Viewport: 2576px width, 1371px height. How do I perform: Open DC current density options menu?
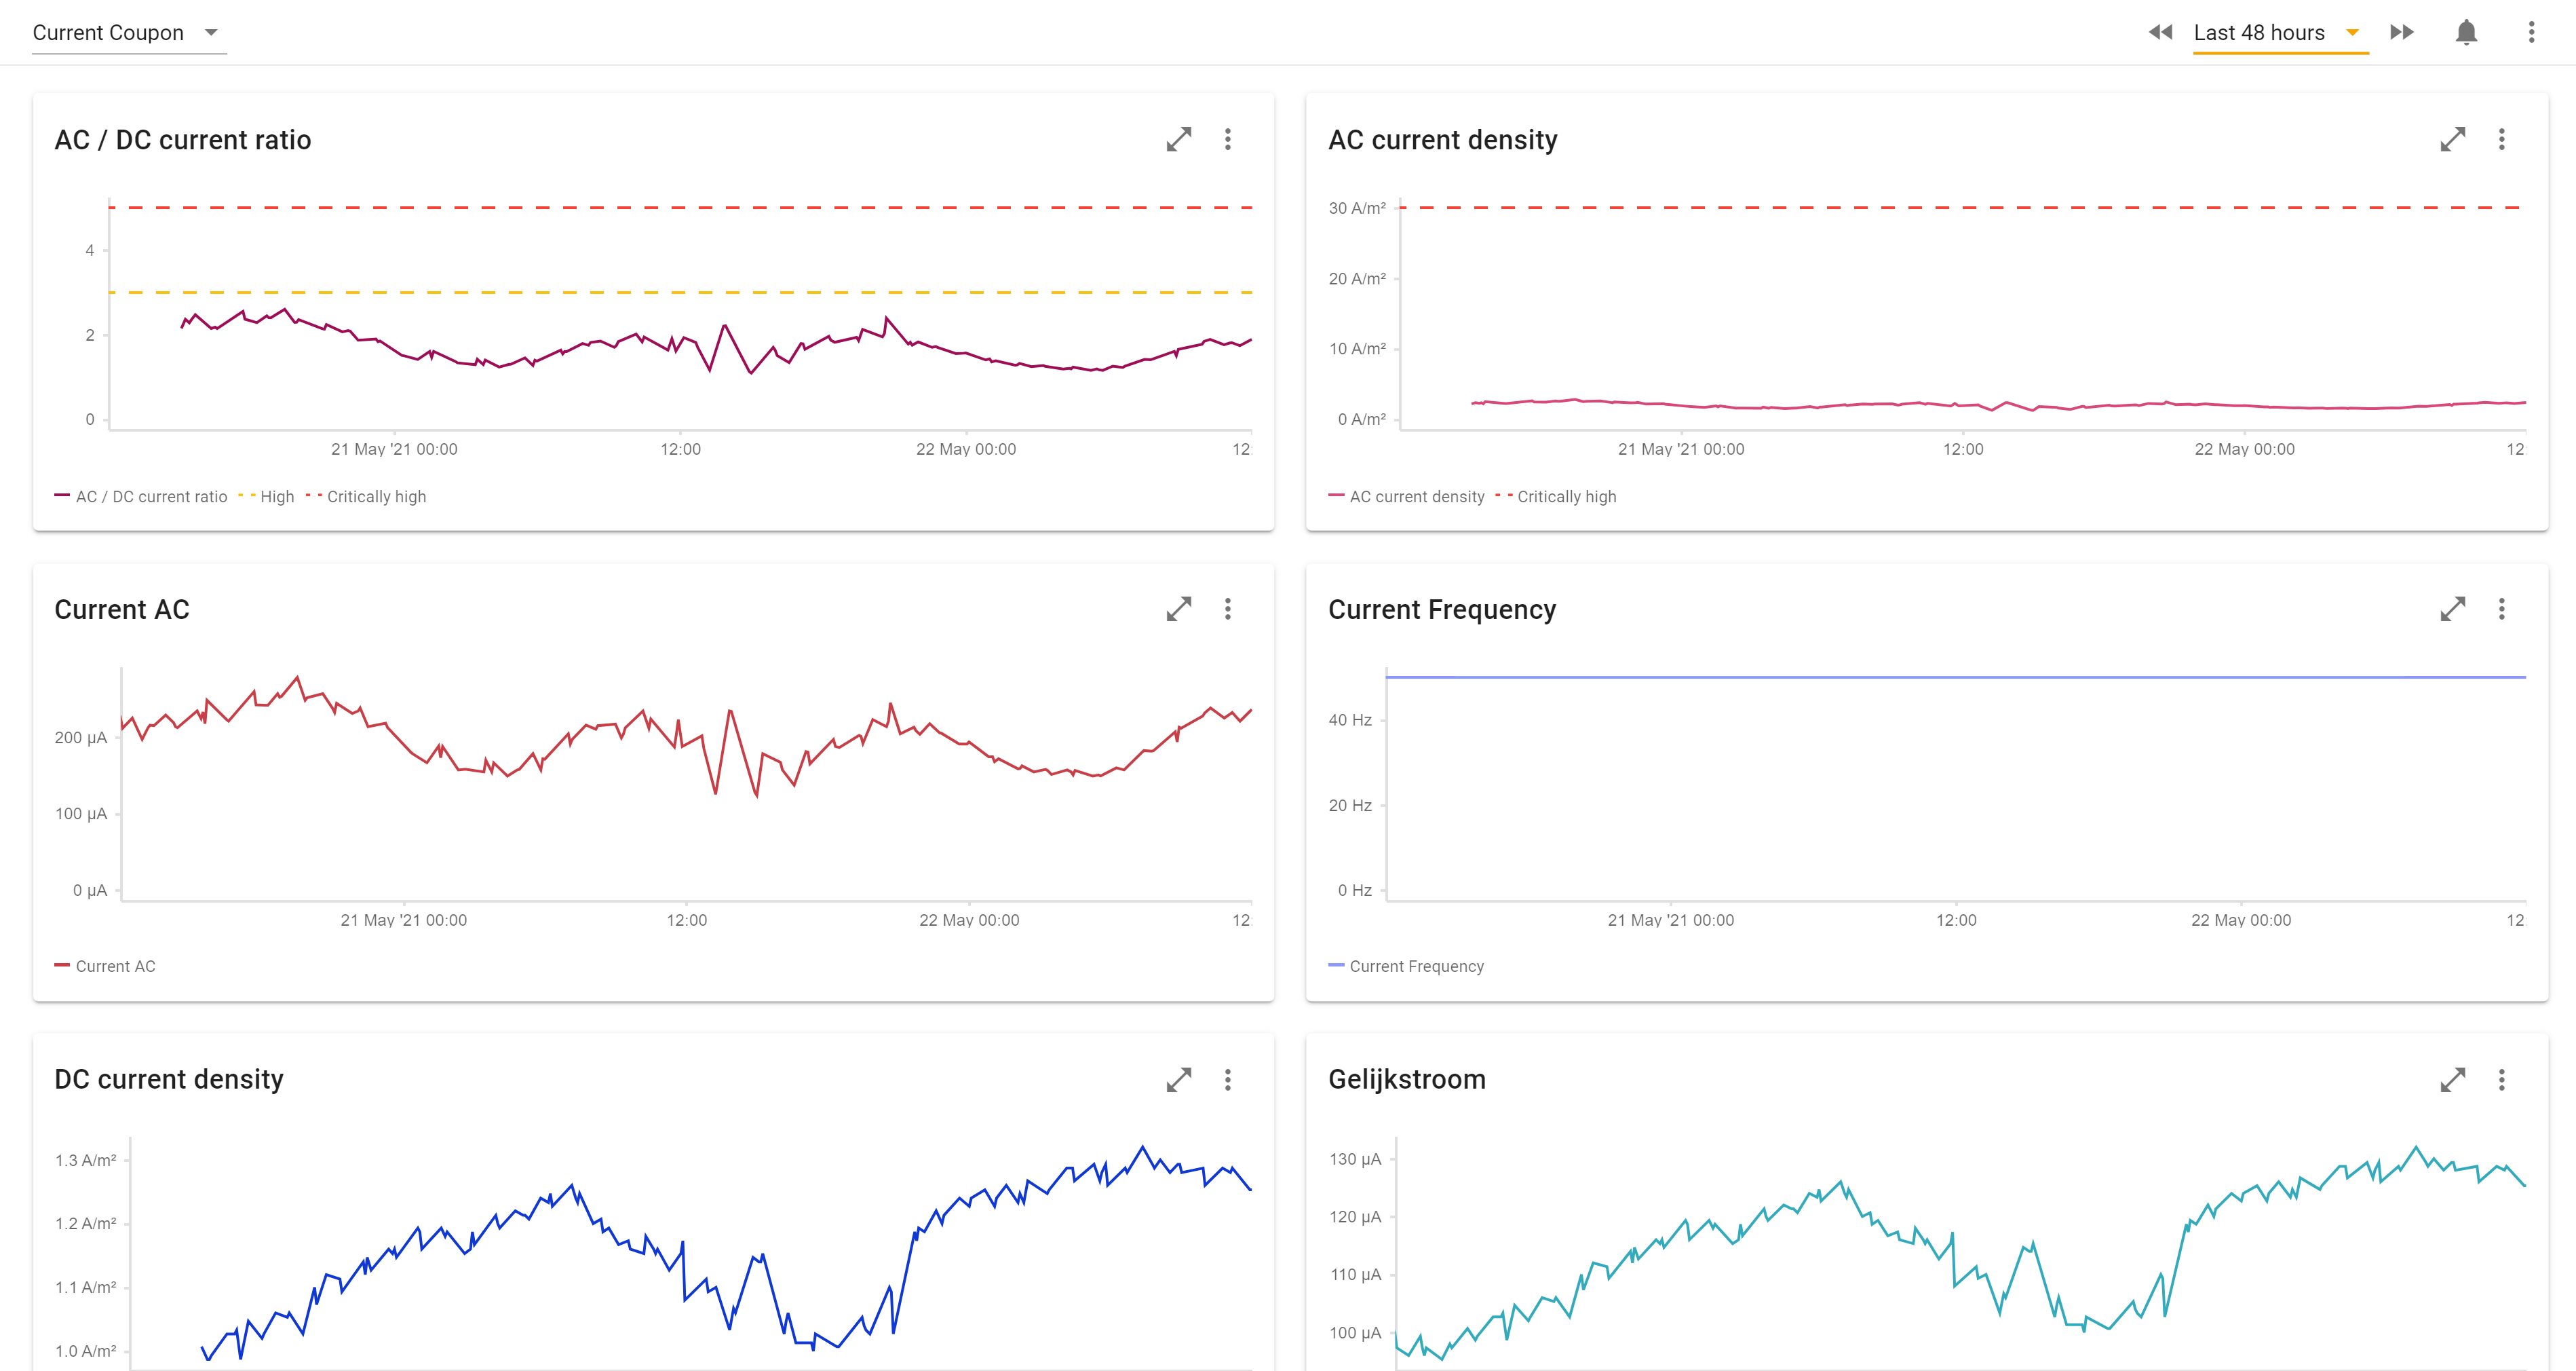coord(1228,1078)
